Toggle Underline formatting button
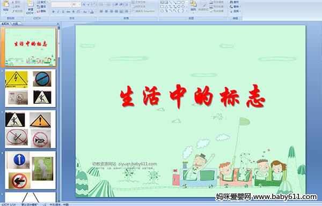 point(63,12)
